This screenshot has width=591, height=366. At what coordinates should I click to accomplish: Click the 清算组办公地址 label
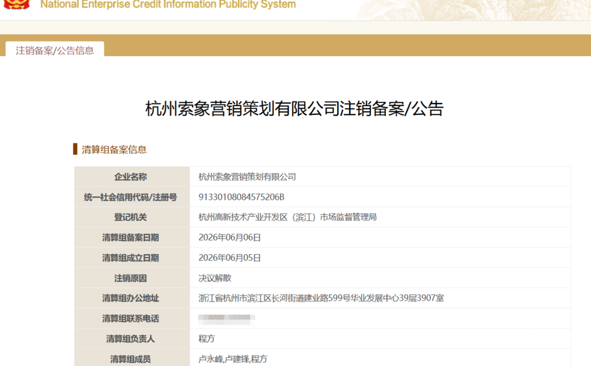click(x=130, y=298)
